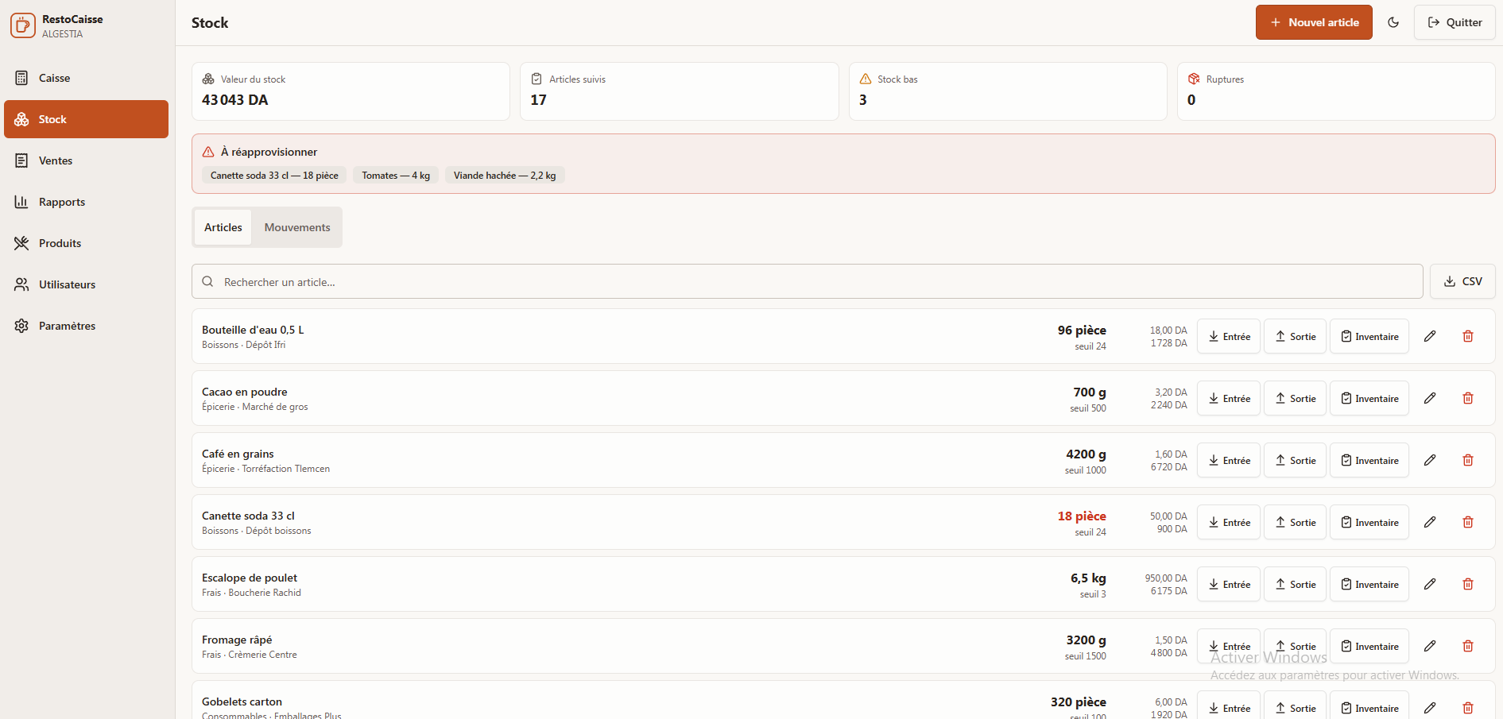Viewport: 1503px width, 719px height.
Task: Click Entrée for Bouteille d'eau 0,5 L
Action: tap(1229, 336)
